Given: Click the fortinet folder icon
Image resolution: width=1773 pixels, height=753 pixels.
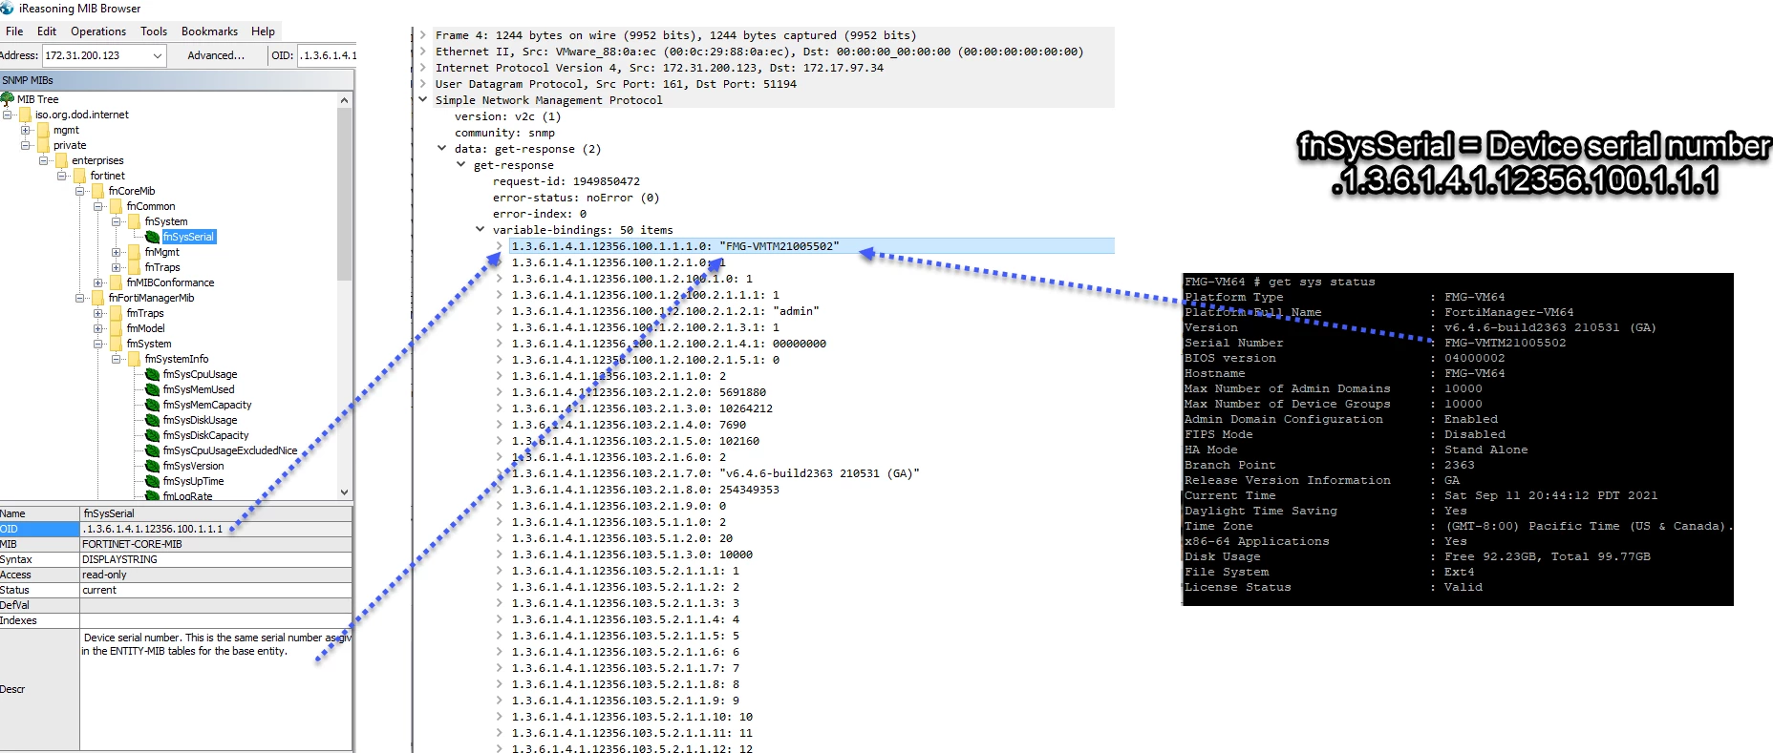Looking at the screenshot, I should coord(79,176).
